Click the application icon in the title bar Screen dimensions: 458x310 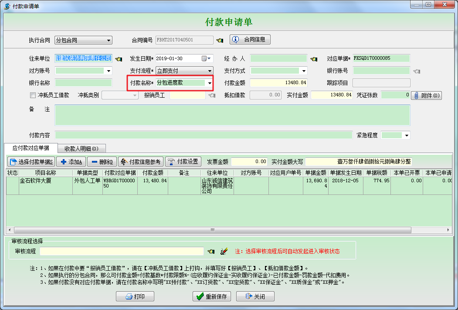click(7, 6)
